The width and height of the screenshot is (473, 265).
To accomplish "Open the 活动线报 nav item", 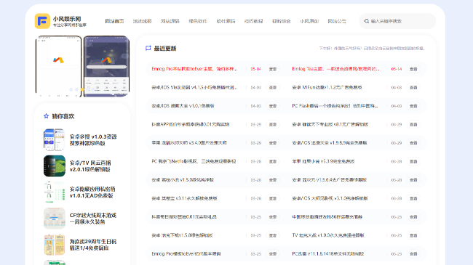I will pyautogui.click(x=142, y=21).
